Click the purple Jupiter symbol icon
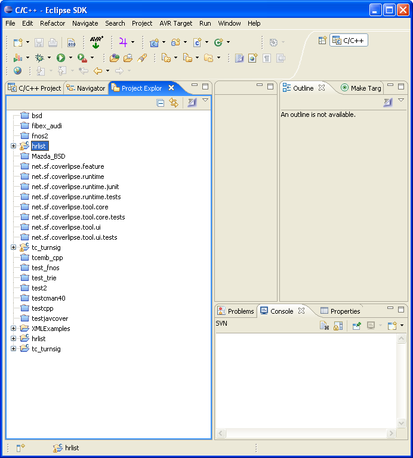Viewport: 413px width, 458px height. click(123, 42)
